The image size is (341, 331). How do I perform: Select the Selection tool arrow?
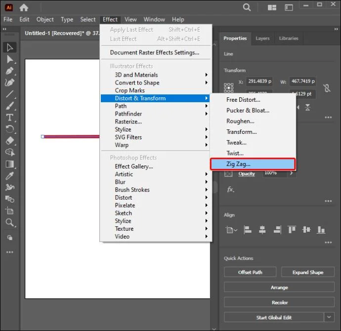coord(10,47)
